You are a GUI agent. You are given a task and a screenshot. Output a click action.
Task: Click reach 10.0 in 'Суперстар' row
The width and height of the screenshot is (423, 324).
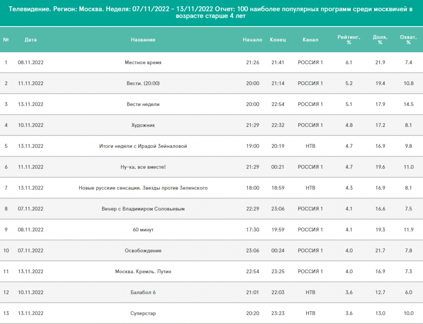pos(408,313)
